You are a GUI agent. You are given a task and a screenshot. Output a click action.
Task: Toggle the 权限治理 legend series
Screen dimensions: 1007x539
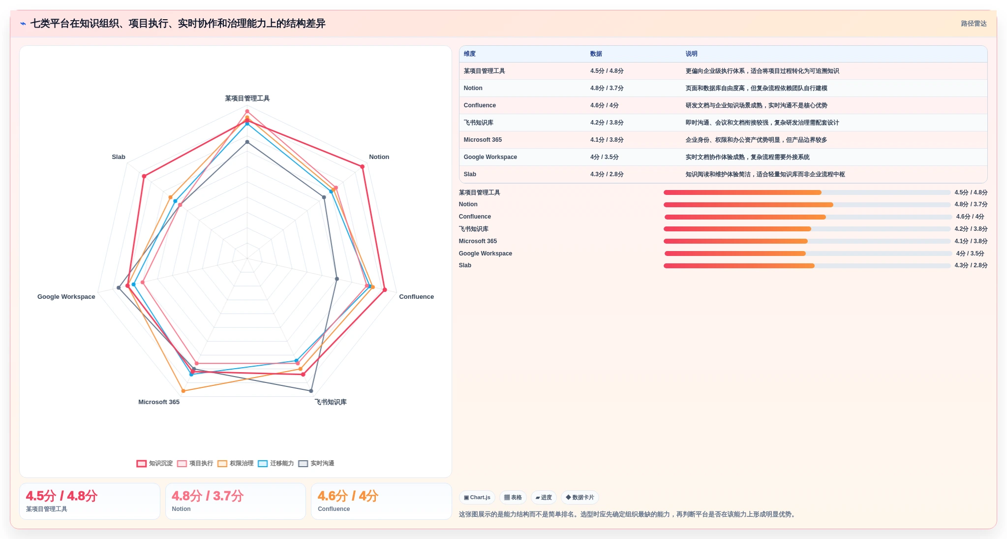[235, 463]
